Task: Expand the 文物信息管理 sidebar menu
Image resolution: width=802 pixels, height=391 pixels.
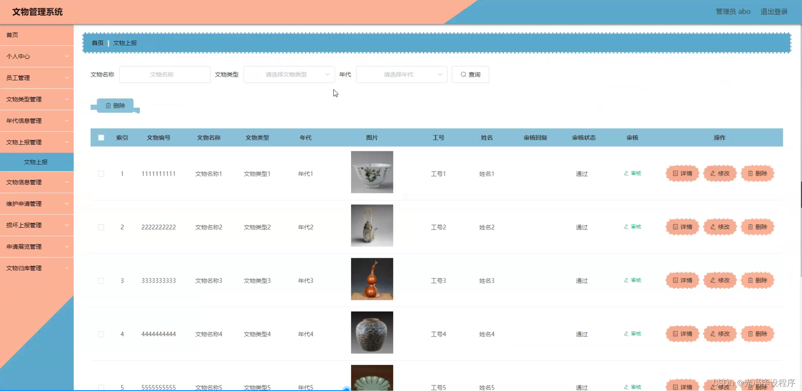Action: tap(37, 182)
